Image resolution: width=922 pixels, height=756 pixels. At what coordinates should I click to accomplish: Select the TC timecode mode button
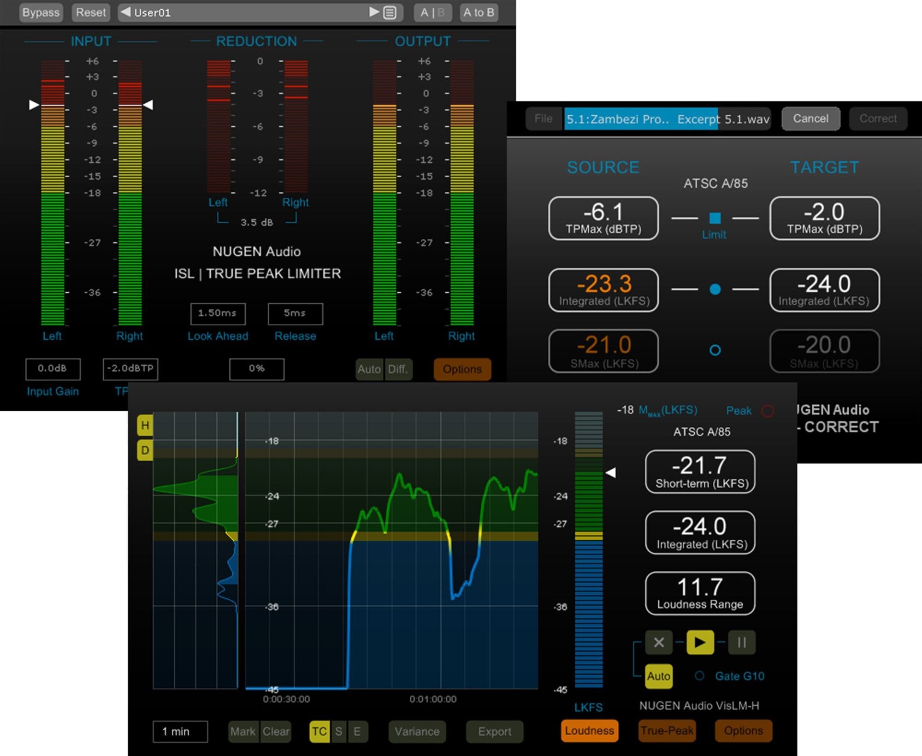pos(319,732)
